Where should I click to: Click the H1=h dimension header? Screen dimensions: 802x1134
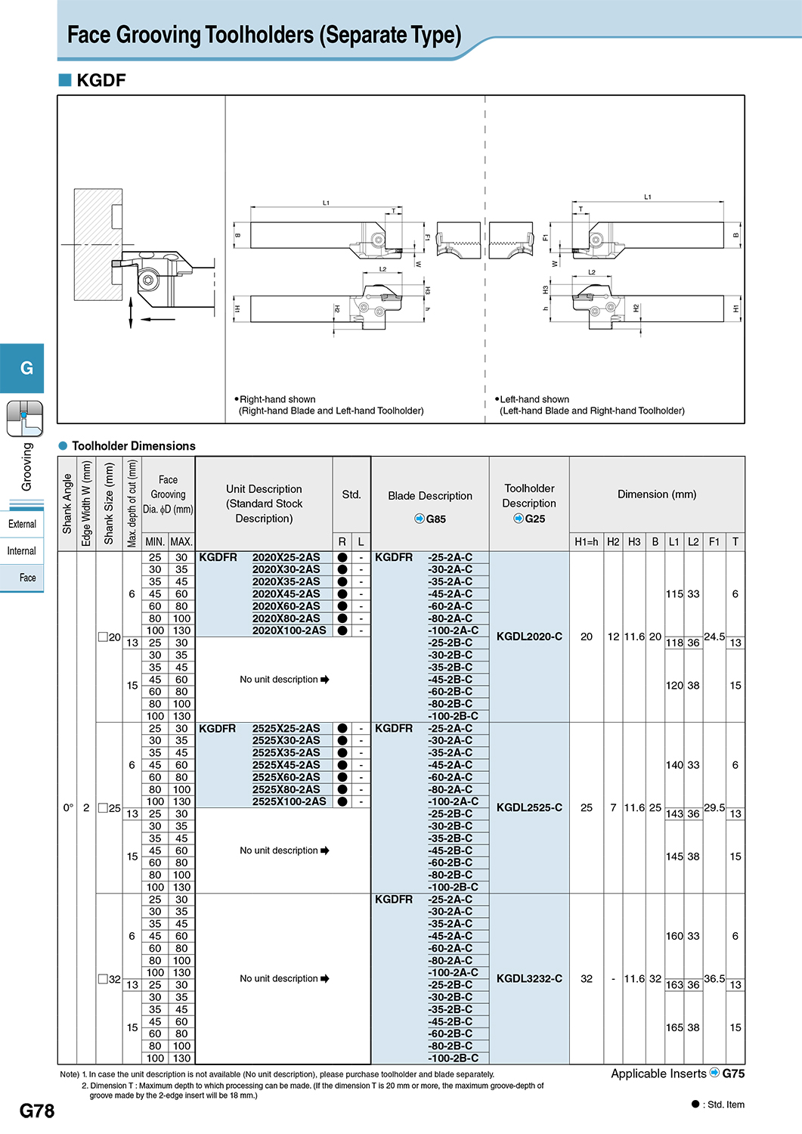pos(587,542)
